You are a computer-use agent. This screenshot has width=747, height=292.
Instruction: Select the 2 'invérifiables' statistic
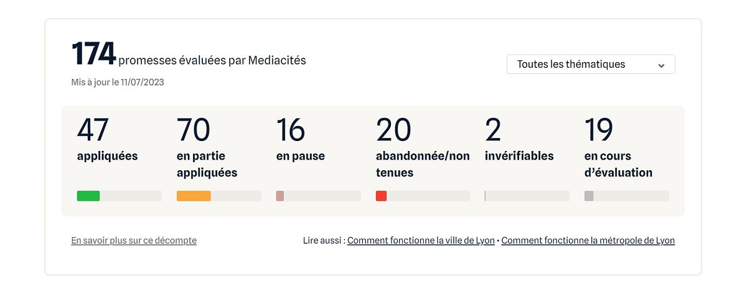493,130
